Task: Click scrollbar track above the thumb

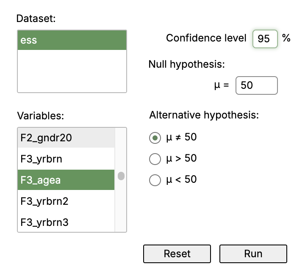Action: (121, 149)
